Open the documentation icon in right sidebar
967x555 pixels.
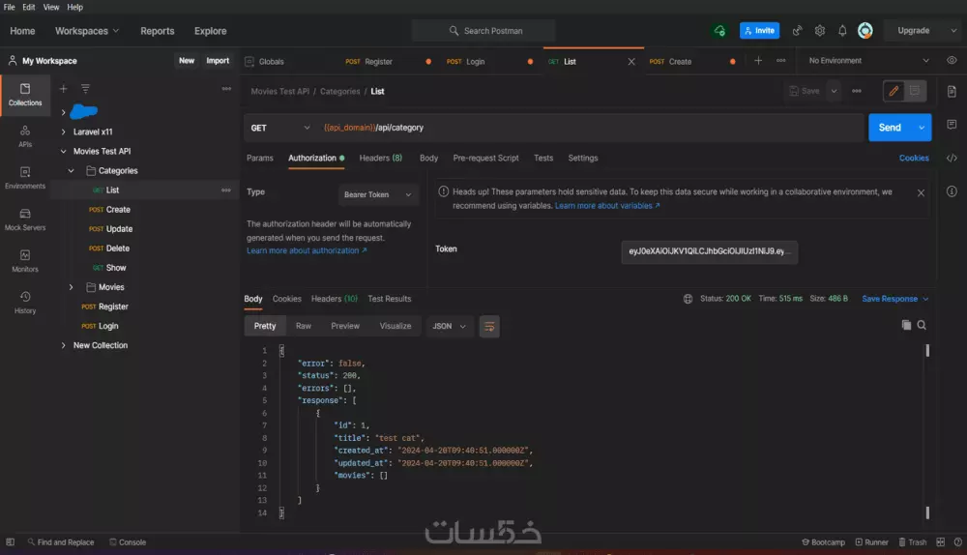pos(952,91)
